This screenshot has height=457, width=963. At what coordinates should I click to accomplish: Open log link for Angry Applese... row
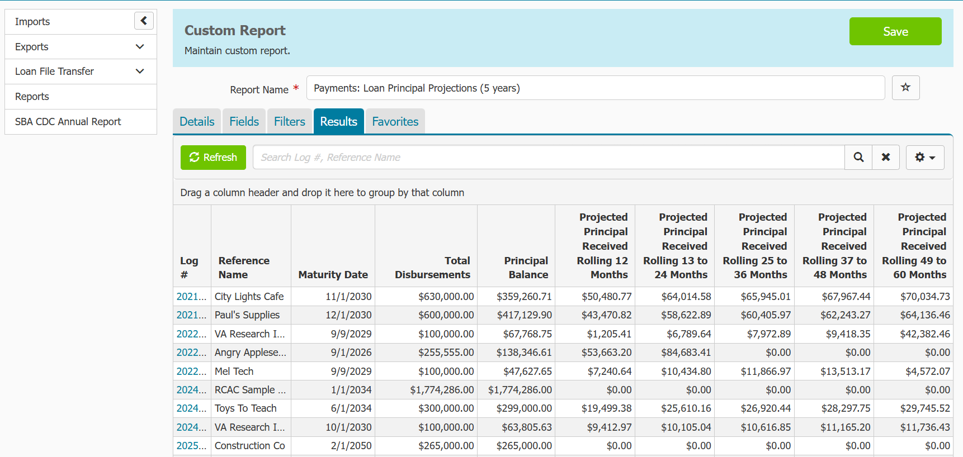191,353
